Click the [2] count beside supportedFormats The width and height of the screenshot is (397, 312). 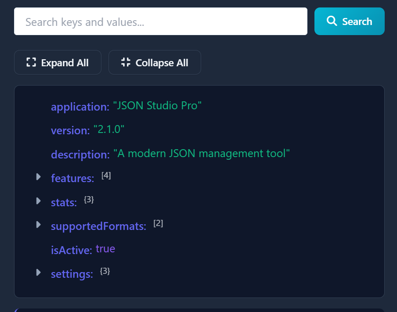(158, 223)
